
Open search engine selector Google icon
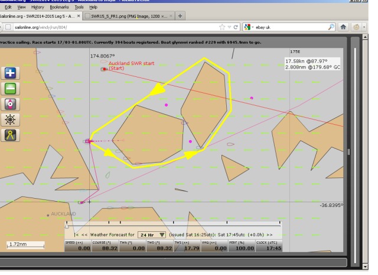tap(247, 27)
